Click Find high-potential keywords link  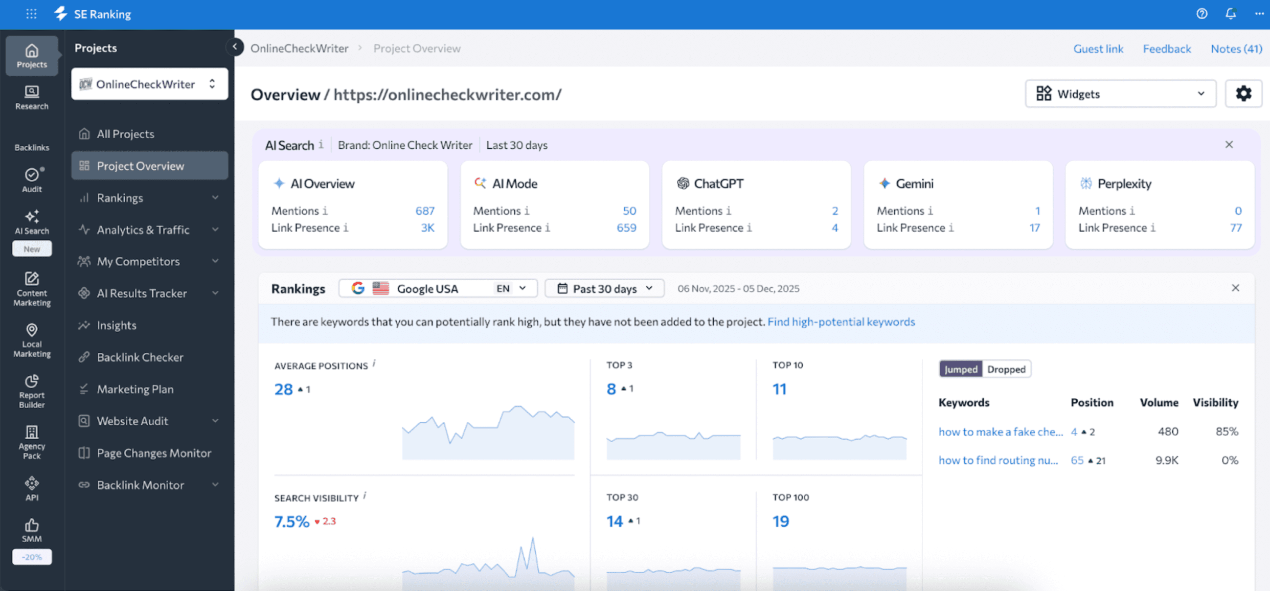click(x=841, y=322)
